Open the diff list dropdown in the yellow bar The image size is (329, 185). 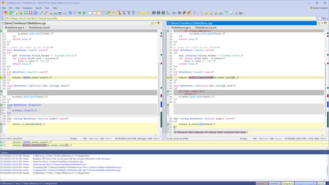click(x=314, y=18)
